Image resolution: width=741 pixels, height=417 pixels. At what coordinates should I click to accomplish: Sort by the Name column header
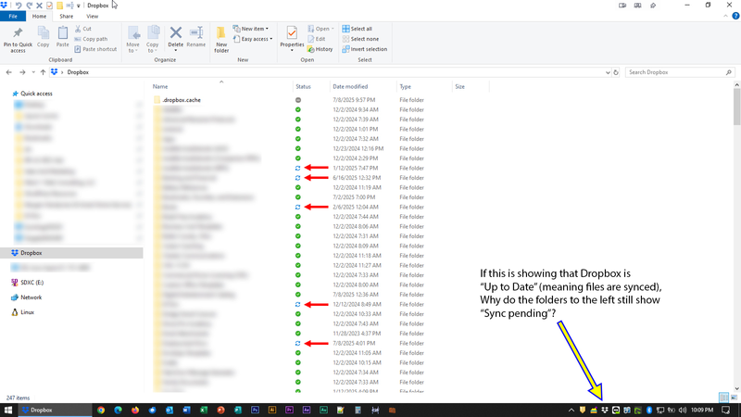tap(162, 86)
